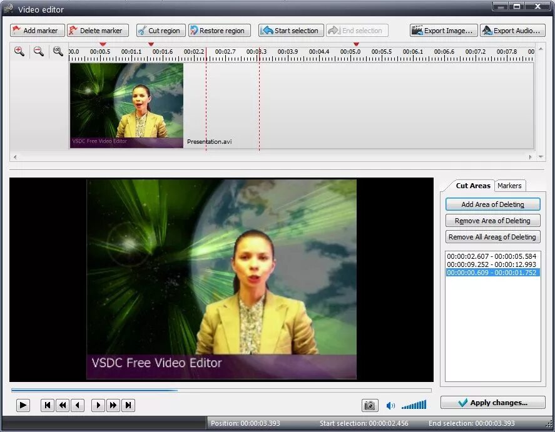Click Apply changes button
555x432 pixels.
point(492,403)
